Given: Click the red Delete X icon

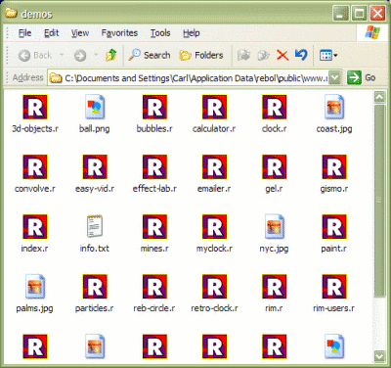Looking at the screenshot, I should pos(282,55).
